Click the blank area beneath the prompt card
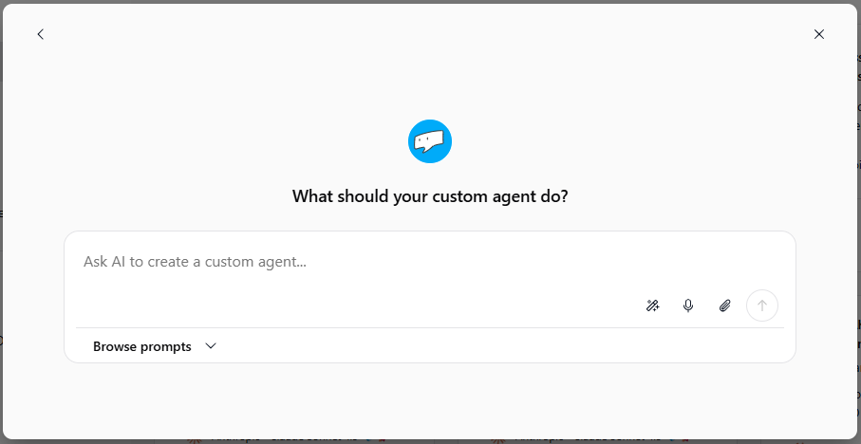This screenshot has height=444, width=861. [430, 399]
